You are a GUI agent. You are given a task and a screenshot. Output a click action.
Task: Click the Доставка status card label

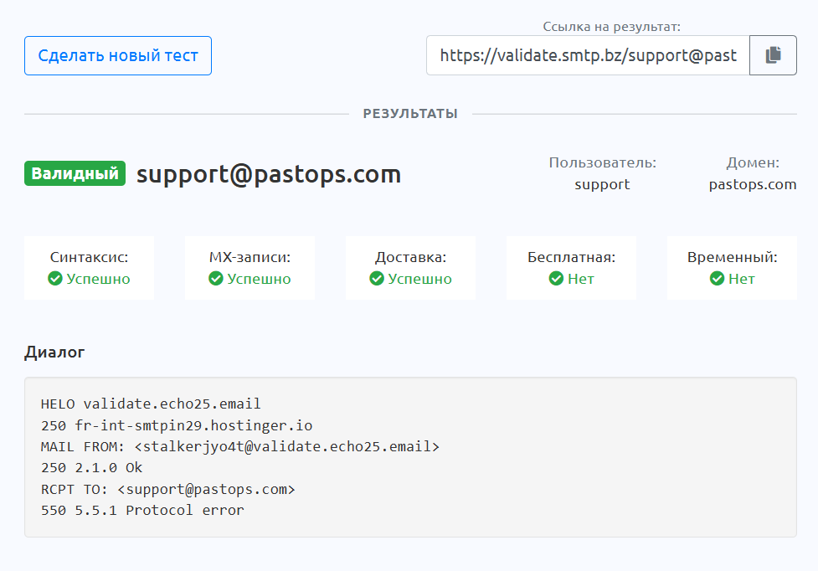tap(410, 257)
